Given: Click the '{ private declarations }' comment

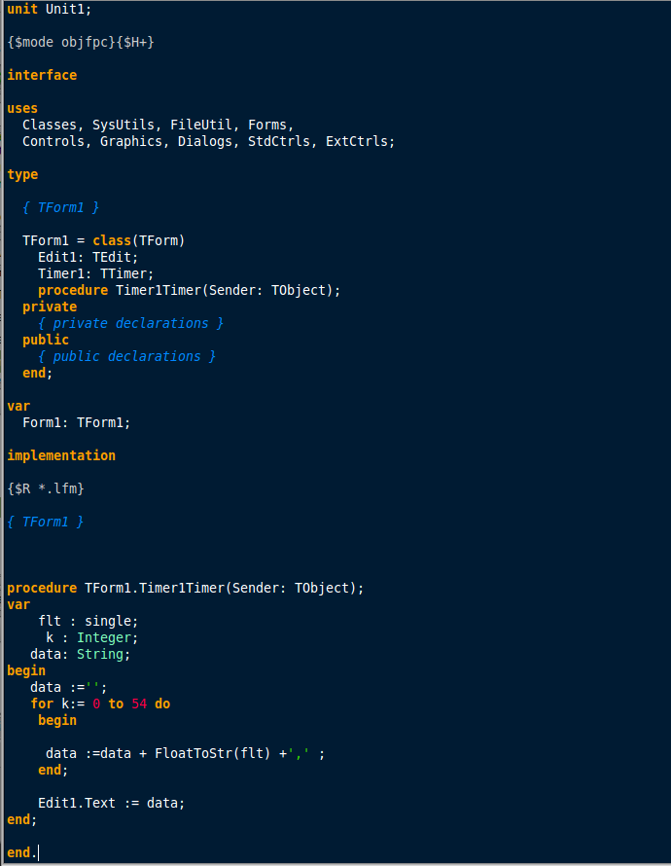Looking at the screenshot, I should [x=130, y=323].
